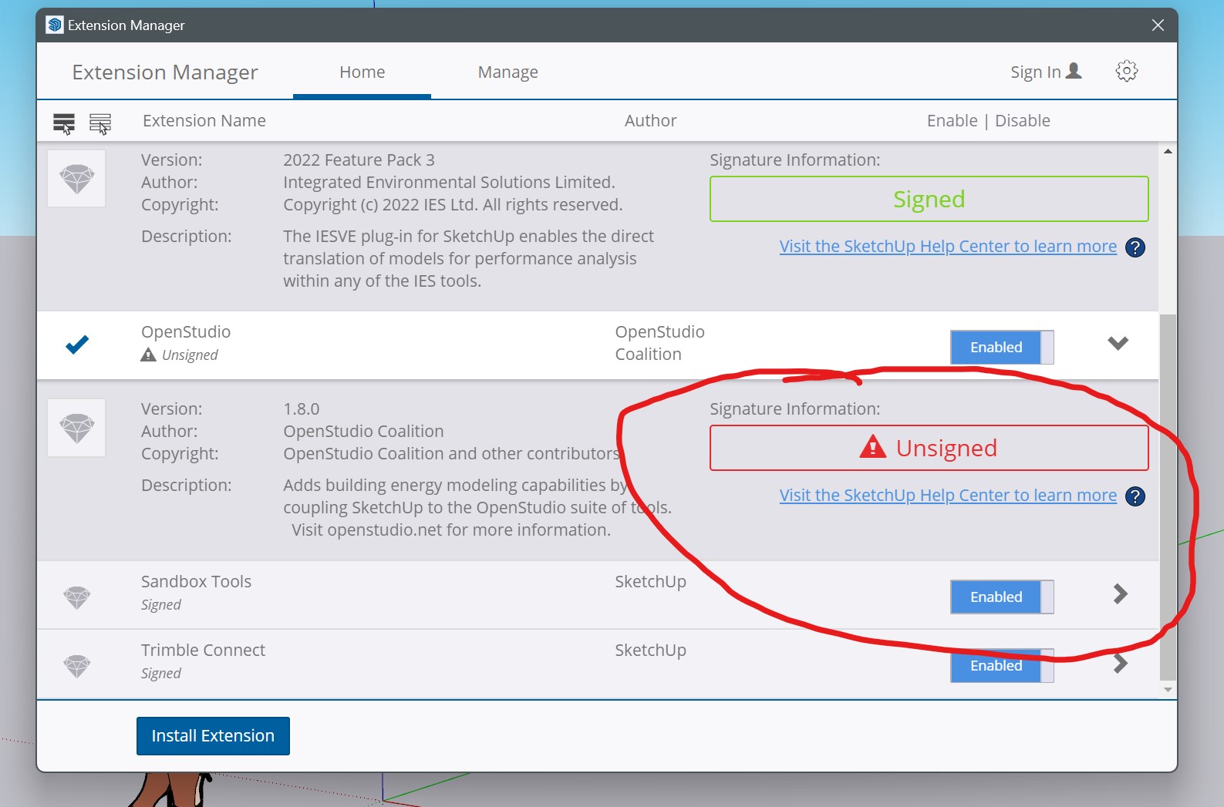This screenshot has height=807, width=1224.
Task: Click the scrollbar down arrow
Action: click(x=1168, y=690)
